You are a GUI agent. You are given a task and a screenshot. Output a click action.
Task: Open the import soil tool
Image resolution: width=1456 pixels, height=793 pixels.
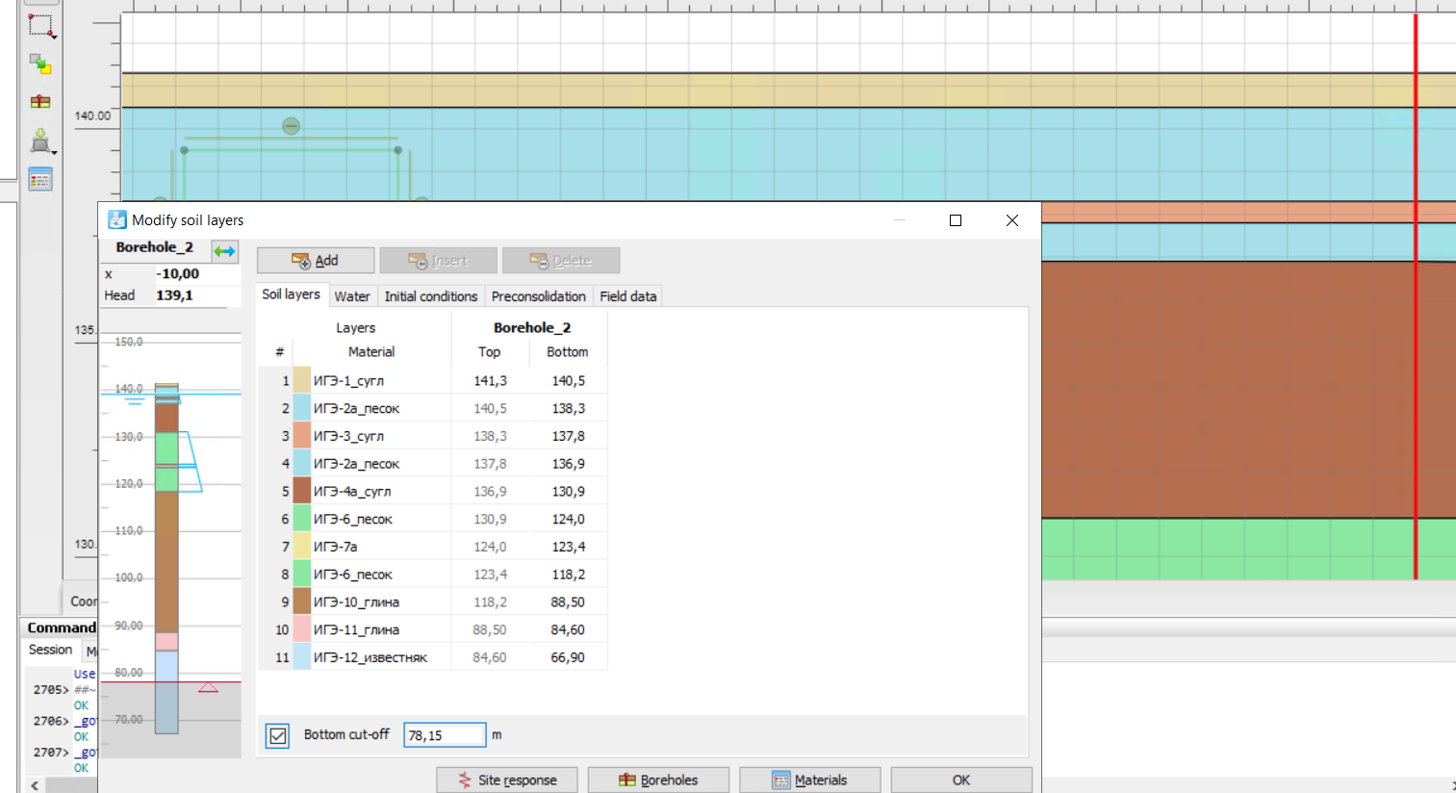pyautogui.click(x=40, y=141)
